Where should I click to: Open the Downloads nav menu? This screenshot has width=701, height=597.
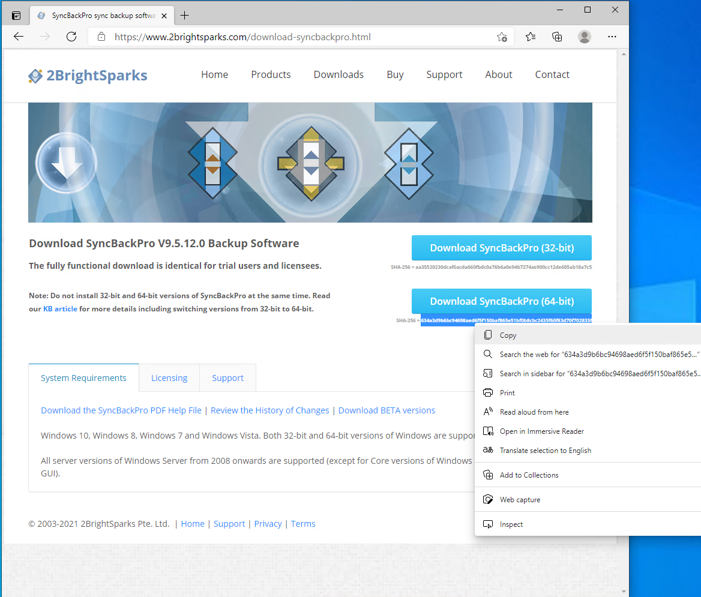[x=339, y=74]
